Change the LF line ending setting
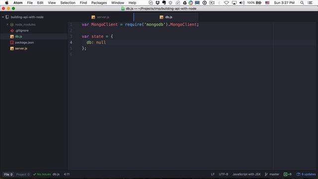This screenshot has height=179, width=318. click(x=213, y=174)
